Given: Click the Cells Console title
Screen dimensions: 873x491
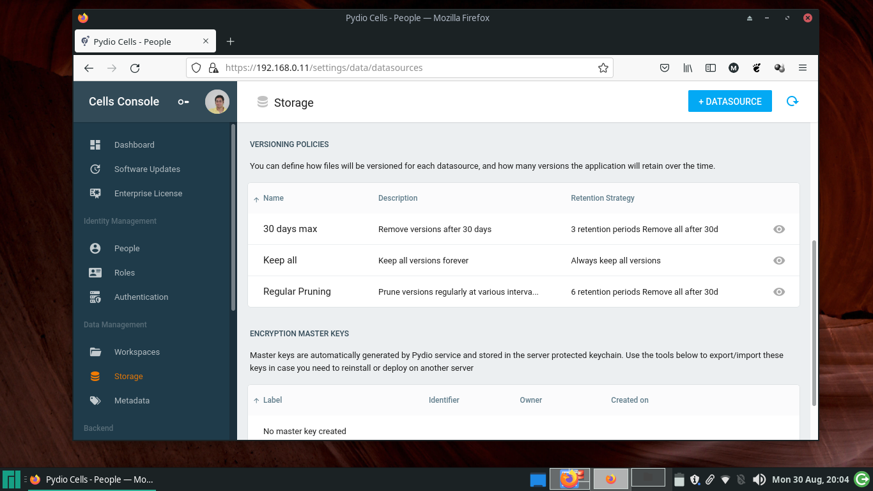Looking at the screenshot, I should point(124,102).
